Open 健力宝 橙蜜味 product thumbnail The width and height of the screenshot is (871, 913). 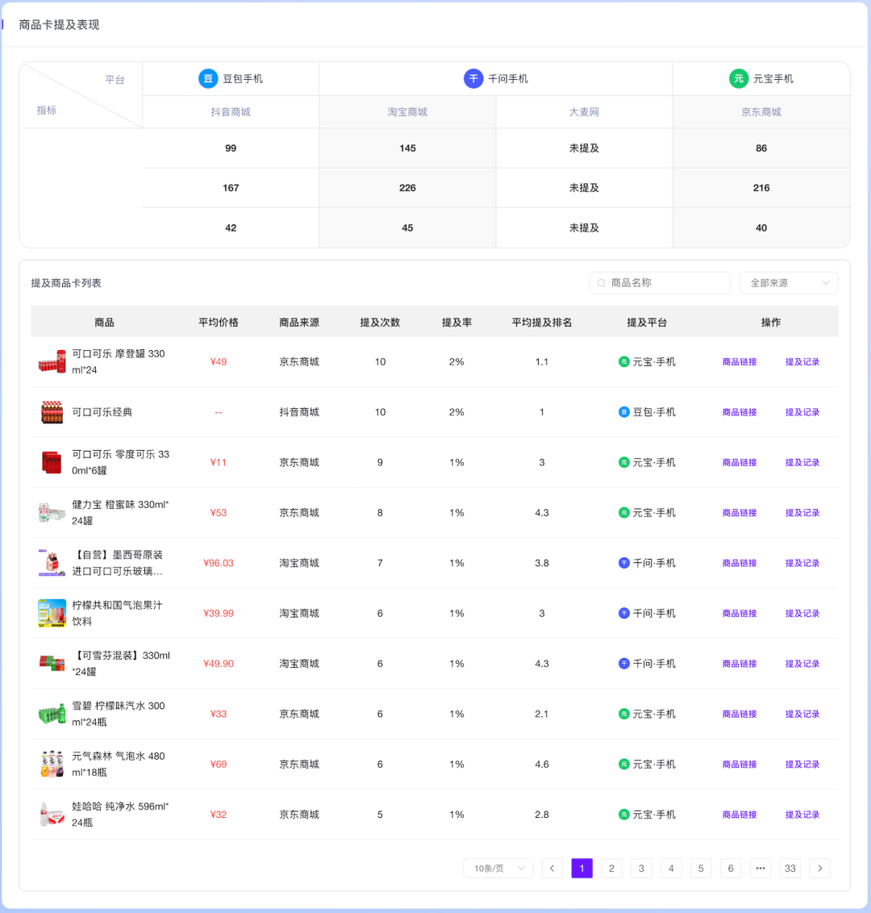tap(52, 513)
